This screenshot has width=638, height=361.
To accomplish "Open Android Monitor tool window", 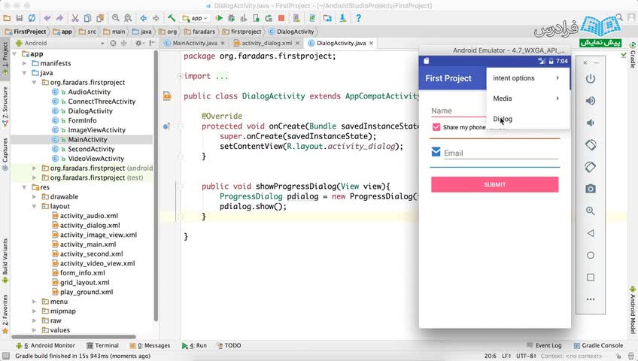I will [45, 345].
